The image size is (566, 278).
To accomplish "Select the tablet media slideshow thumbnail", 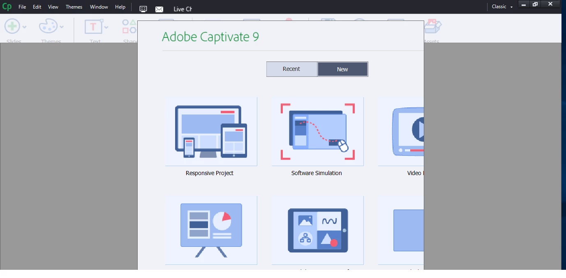I will (317, 230).
